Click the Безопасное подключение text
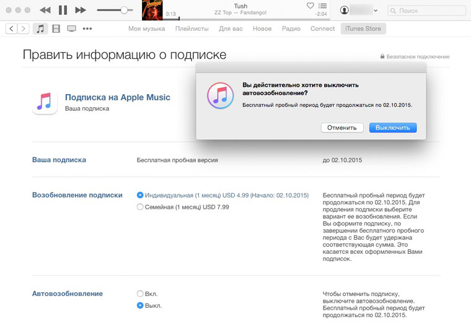The height and width of the screenshot is (330, 471). click(x=418, y=57)
